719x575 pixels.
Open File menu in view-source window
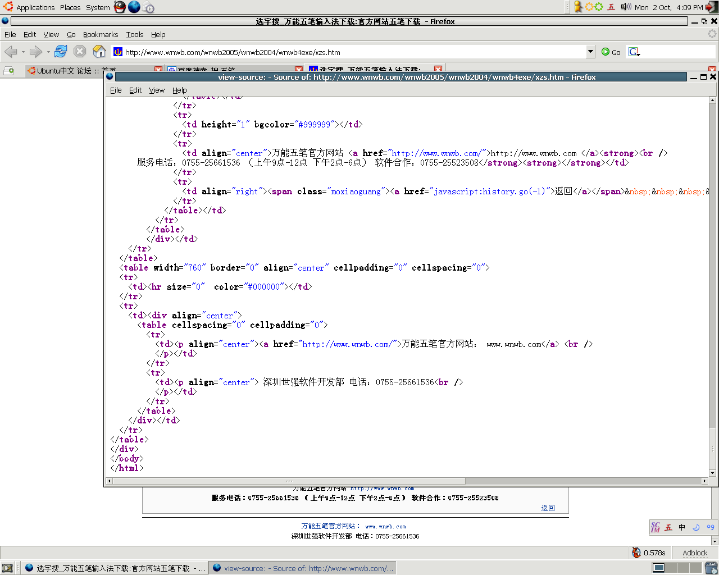click(116, 90)
